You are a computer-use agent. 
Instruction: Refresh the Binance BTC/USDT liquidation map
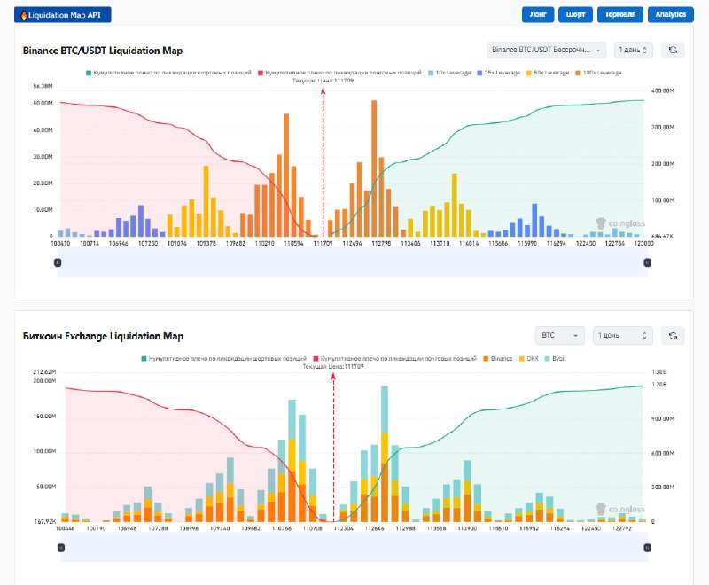(x=674, y=50)
